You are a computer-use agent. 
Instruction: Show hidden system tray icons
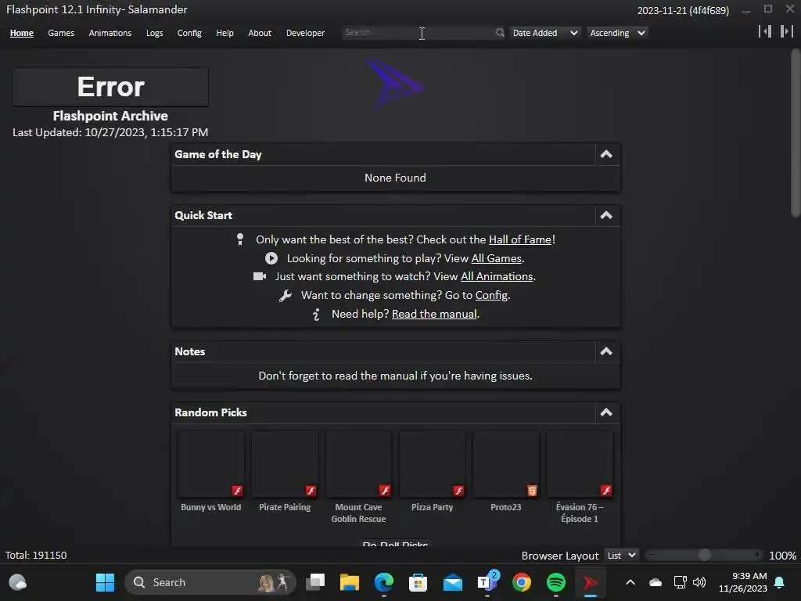[x=630, y=582]
